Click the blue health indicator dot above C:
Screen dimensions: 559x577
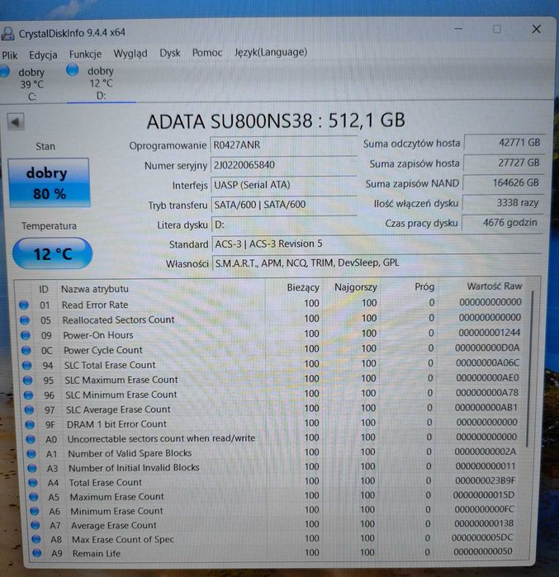click(x=4, y=71)
